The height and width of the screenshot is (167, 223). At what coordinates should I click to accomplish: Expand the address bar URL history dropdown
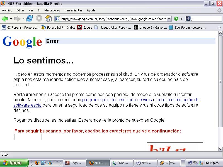[x=169, y=19]
